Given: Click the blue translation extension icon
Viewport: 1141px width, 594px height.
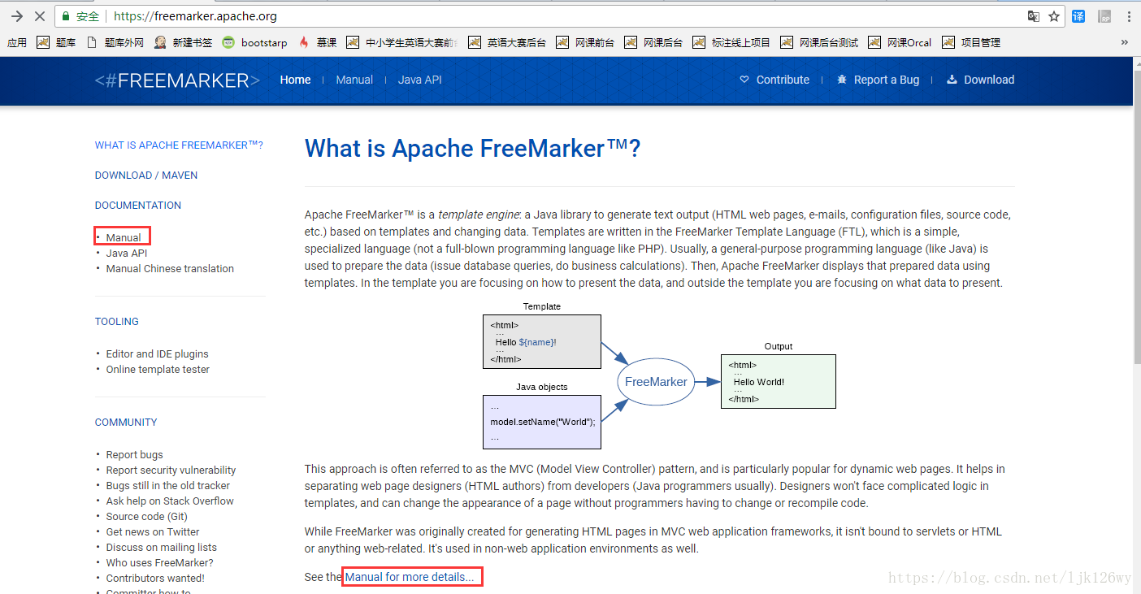Looking at the screenshot, I should click(x=1078, y=16).
